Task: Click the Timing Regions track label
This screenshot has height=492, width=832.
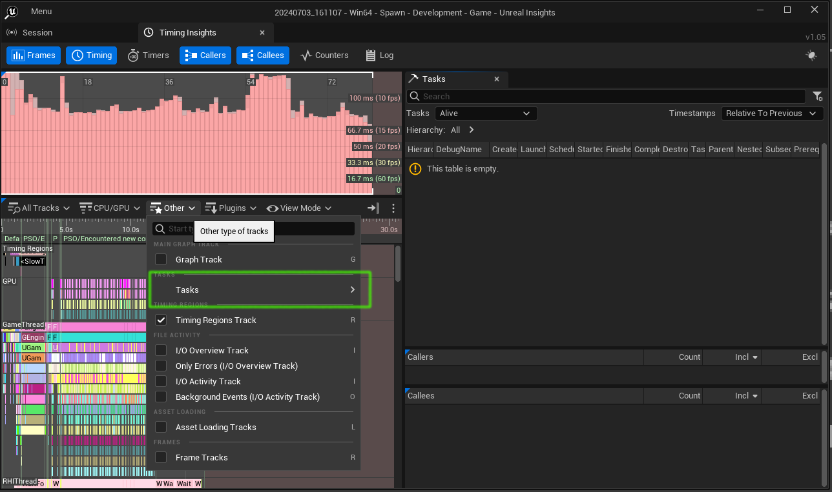Action: 28,248
